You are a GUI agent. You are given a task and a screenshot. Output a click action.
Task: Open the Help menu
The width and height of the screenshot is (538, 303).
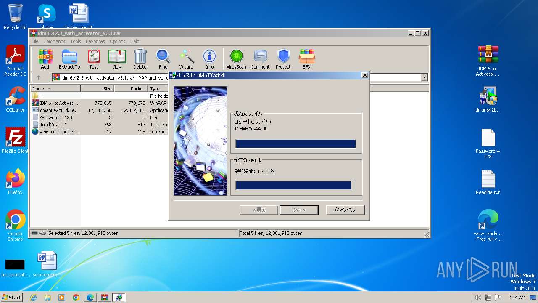[x=134, y=41]
